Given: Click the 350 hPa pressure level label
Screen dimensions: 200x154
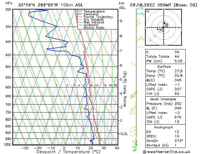Looking at the screenshot, I should pos(9,27).
